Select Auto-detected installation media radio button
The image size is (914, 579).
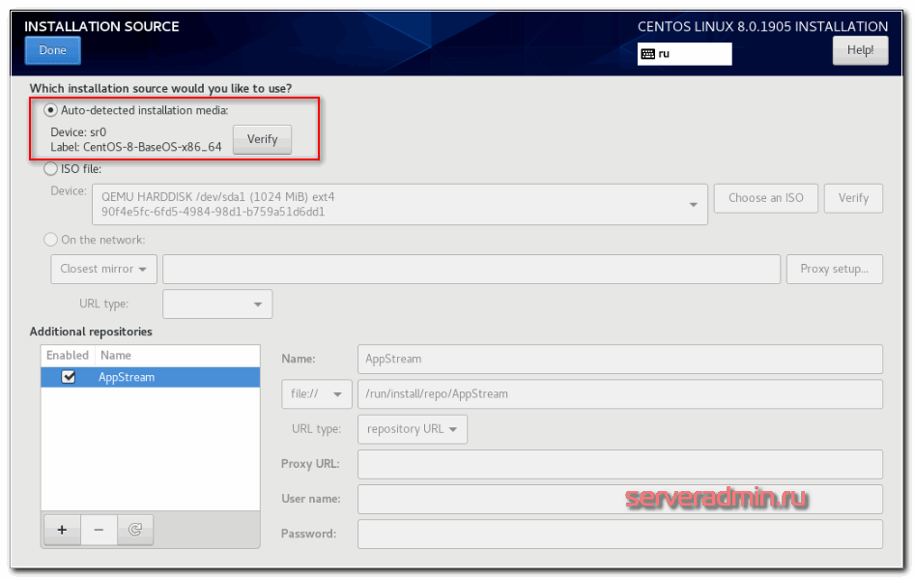point(51,110)
